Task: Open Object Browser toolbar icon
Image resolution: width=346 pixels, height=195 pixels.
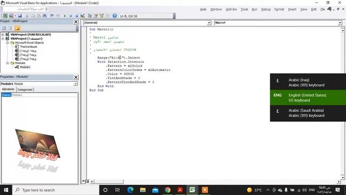Action: tap(102, 16)
